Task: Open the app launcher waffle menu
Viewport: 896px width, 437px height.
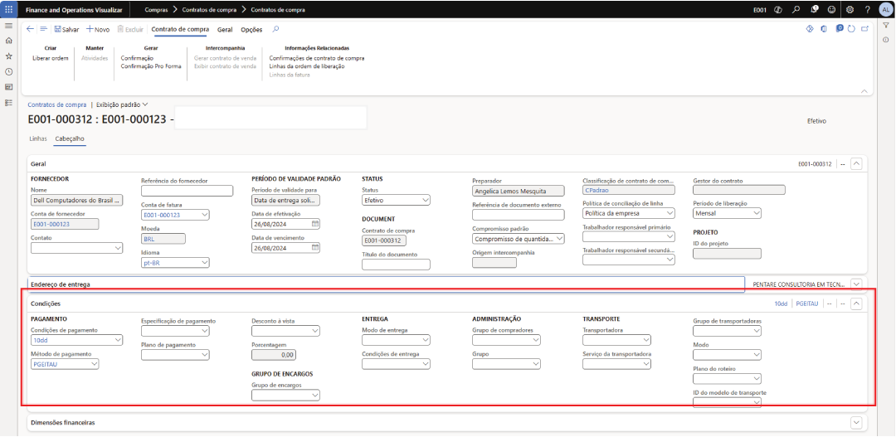Action: click(x=8, y=9)
